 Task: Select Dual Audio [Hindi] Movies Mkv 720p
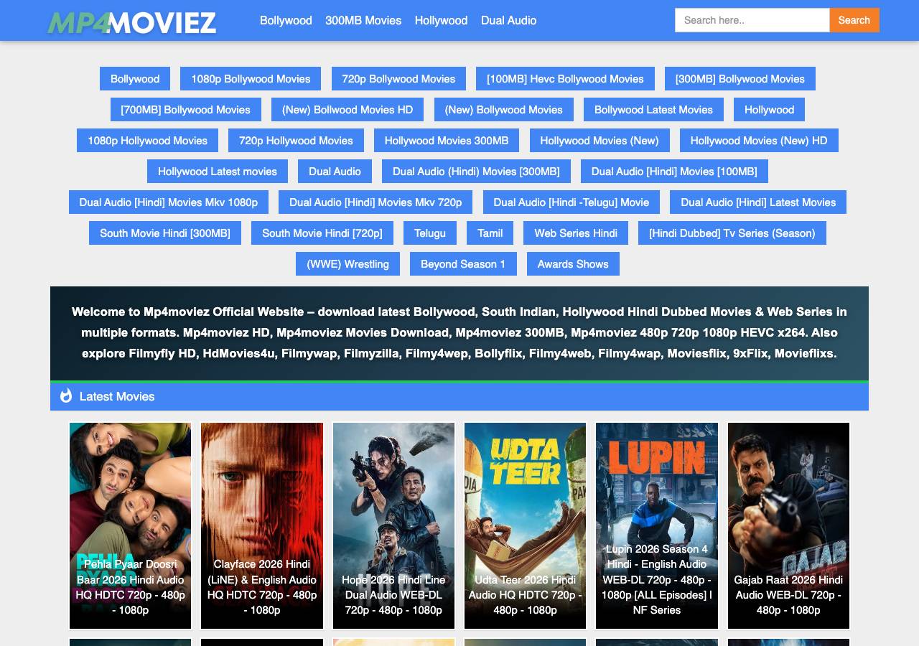[x=375, y=202]
